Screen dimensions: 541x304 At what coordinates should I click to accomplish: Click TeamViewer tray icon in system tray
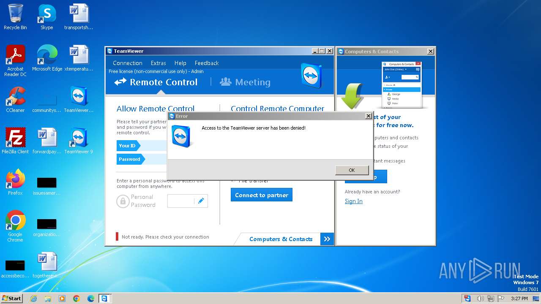coord(467,299)
